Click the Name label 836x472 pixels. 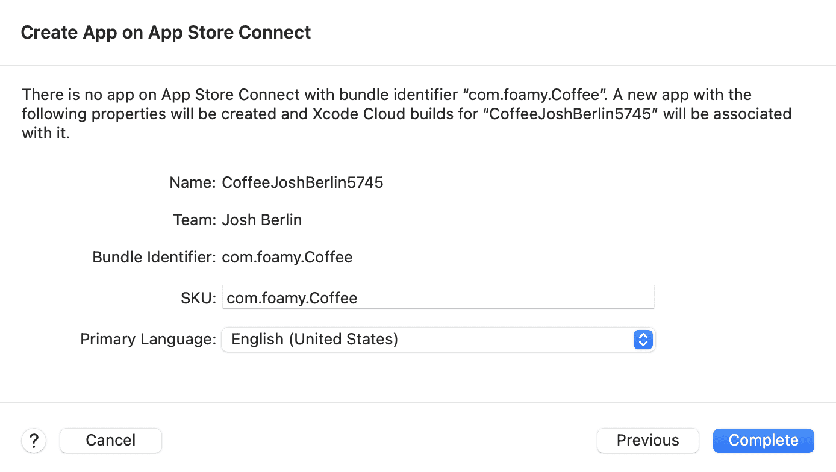(x=192, y=182)
